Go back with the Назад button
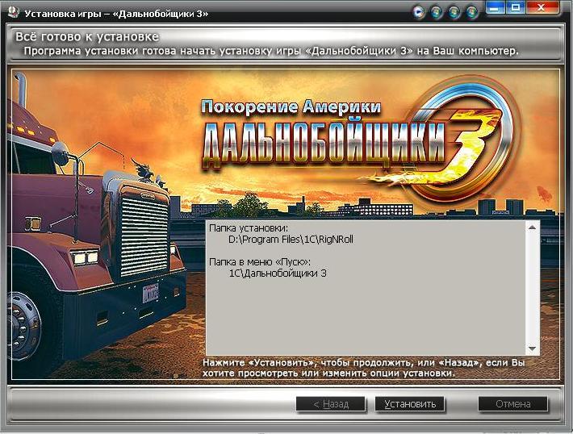 click(330, 404)
